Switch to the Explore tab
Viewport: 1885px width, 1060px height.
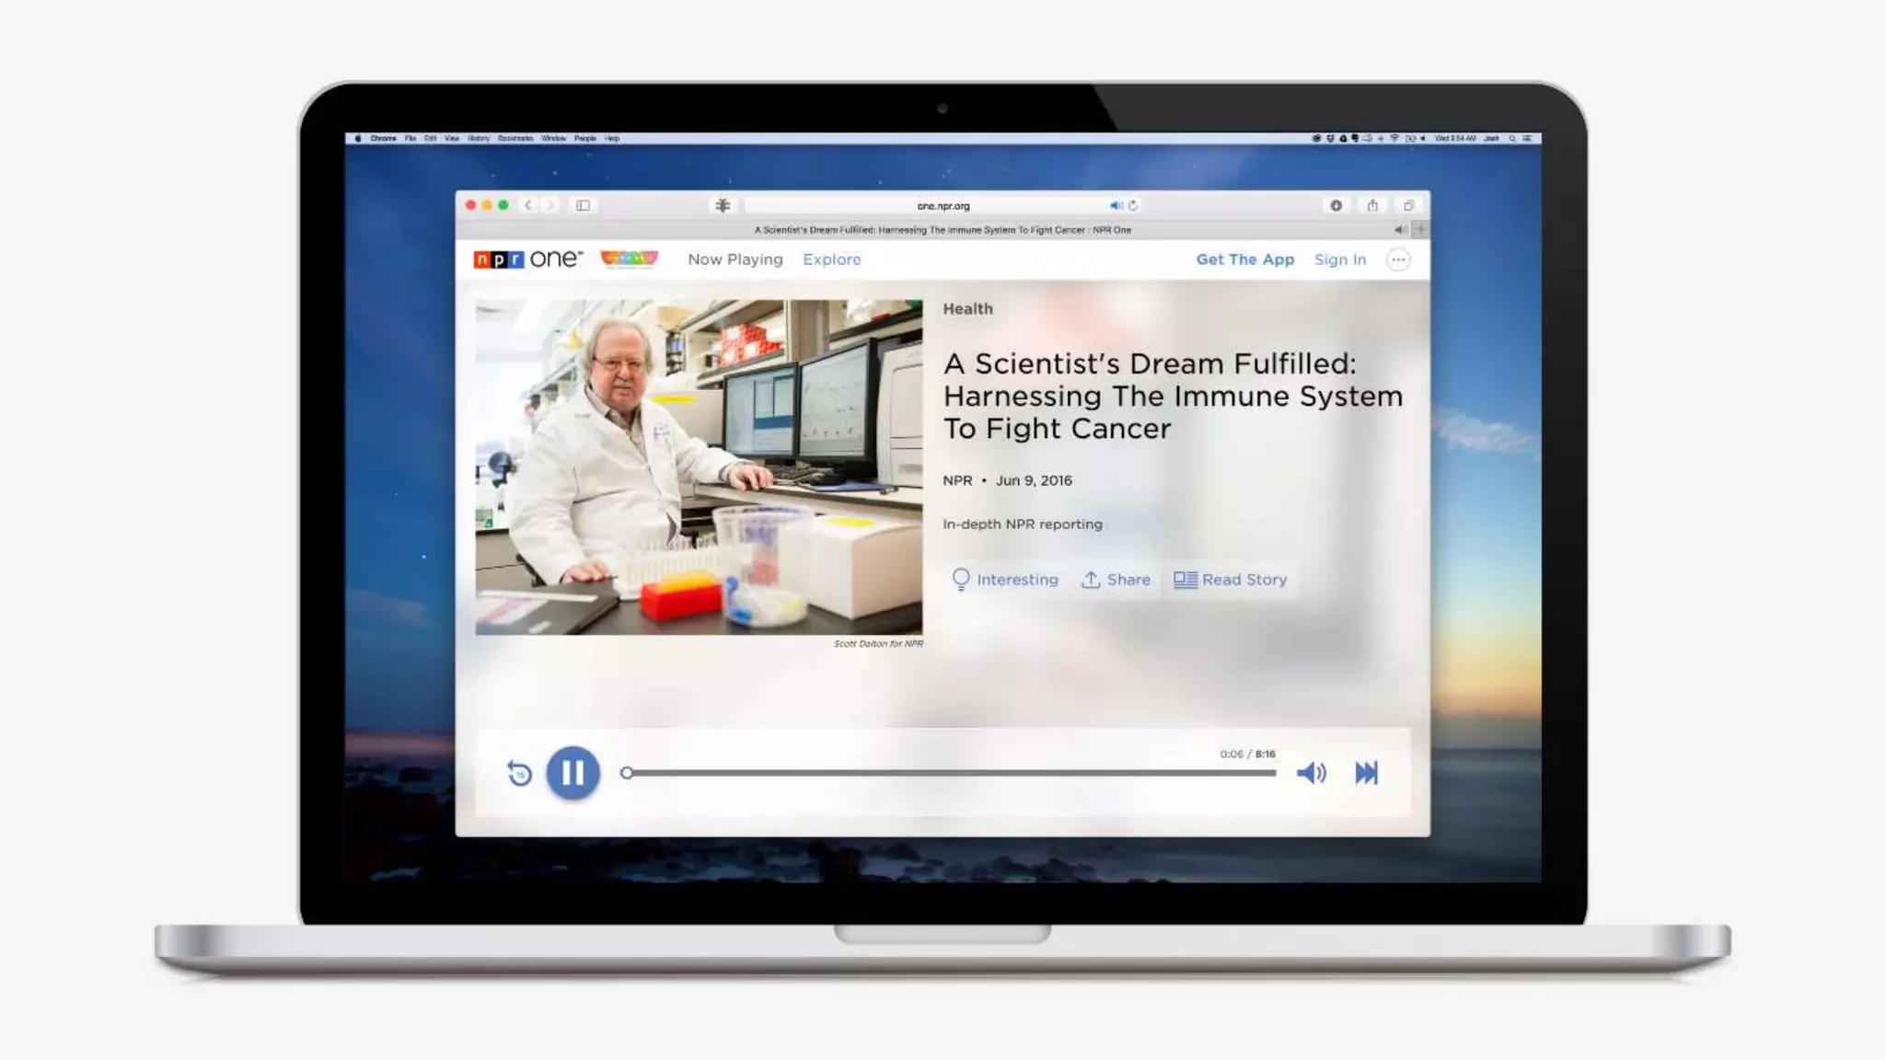[831, 259]
